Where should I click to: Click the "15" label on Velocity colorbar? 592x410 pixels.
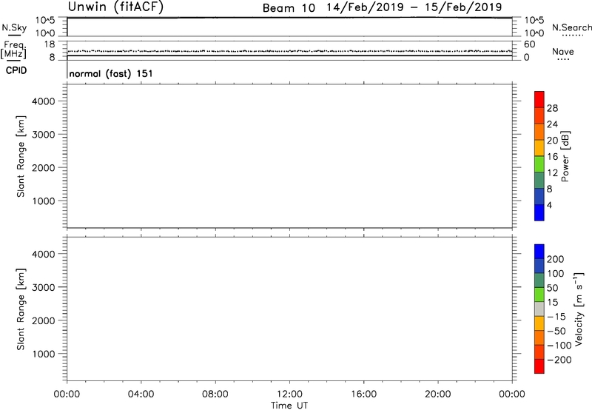coord(552,303)
